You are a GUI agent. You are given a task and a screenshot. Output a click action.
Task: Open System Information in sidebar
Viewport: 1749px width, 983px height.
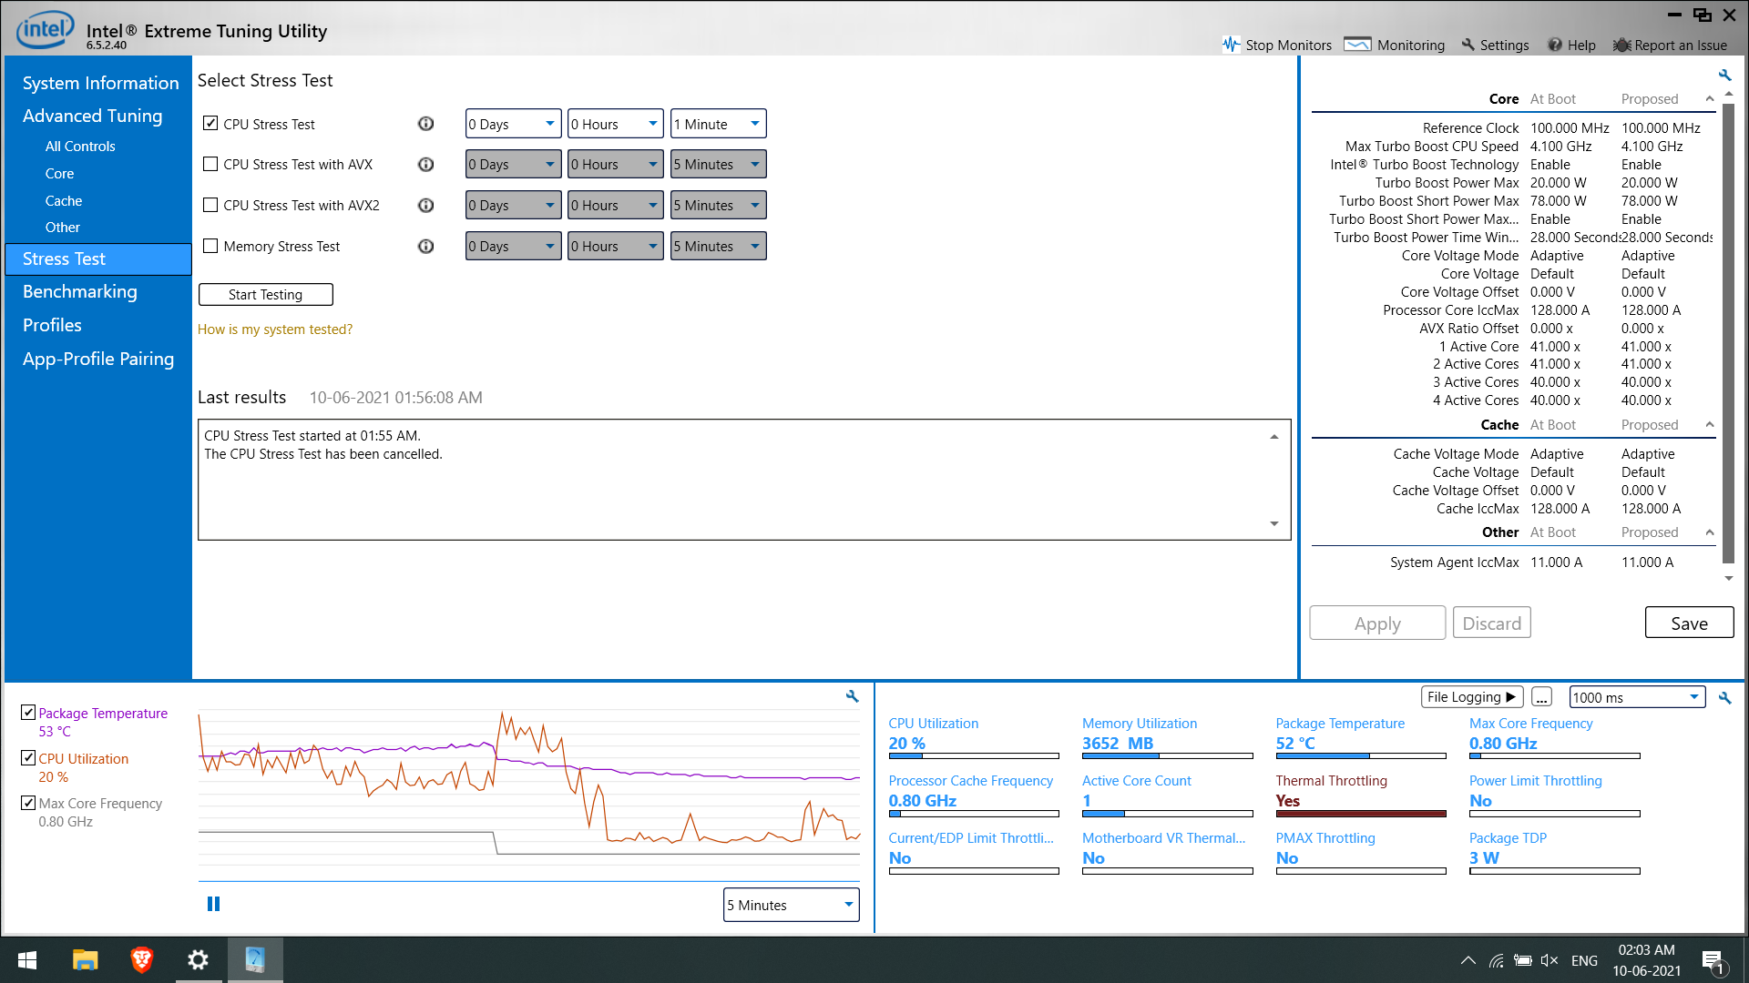pyautogui.click(x=100, y=83)
